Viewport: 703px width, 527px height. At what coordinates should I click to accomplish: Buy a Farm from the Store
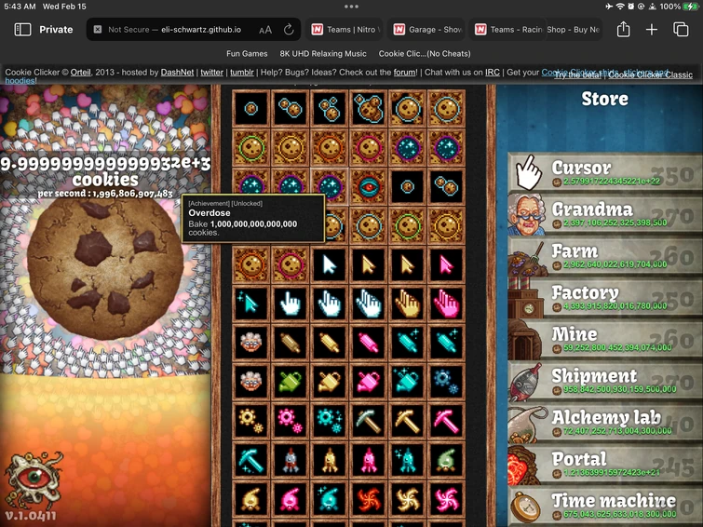pos(605,256)
